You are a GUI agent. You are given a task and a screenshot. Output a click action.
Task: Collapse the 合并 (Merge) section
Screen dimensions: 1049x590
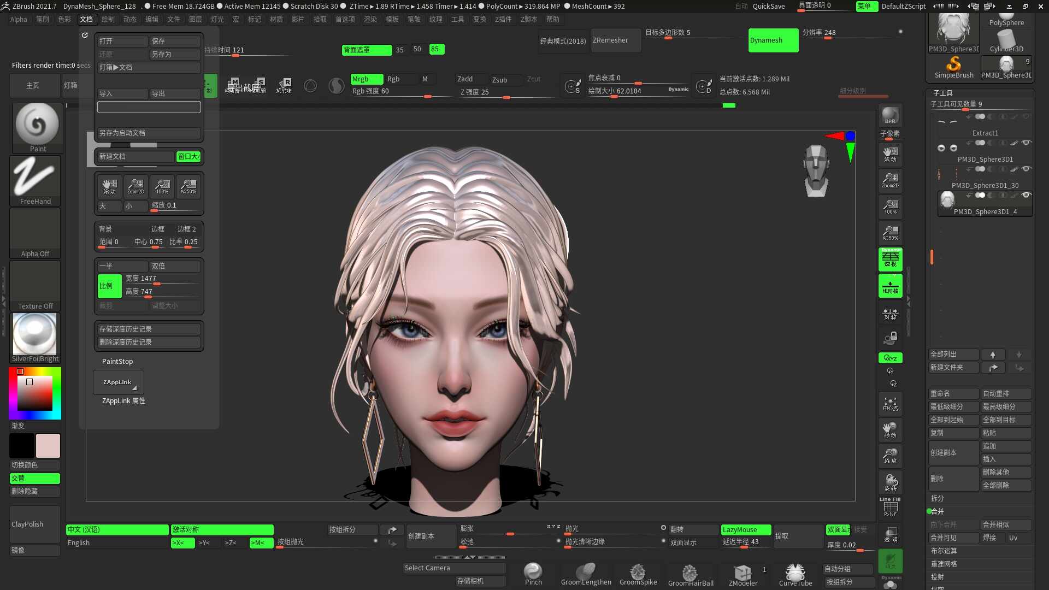coord(938,511)
